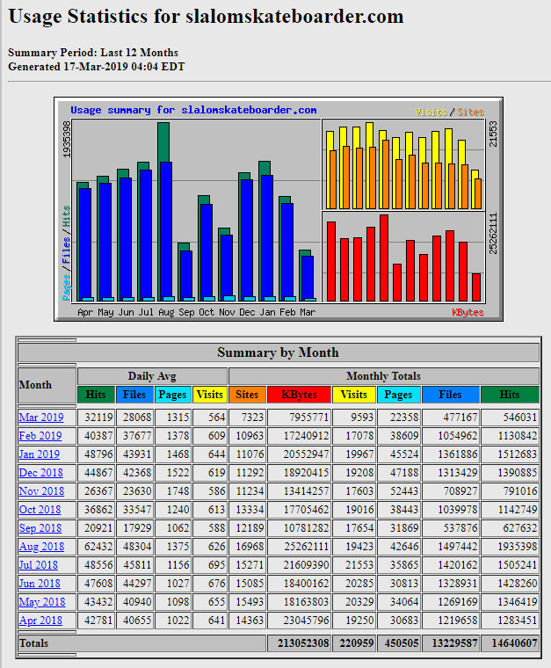Image resolution: width=551 pixels, height=668 pixels.
Task: Go to the Dec 2018 statistics link
Action: point(40,473)
